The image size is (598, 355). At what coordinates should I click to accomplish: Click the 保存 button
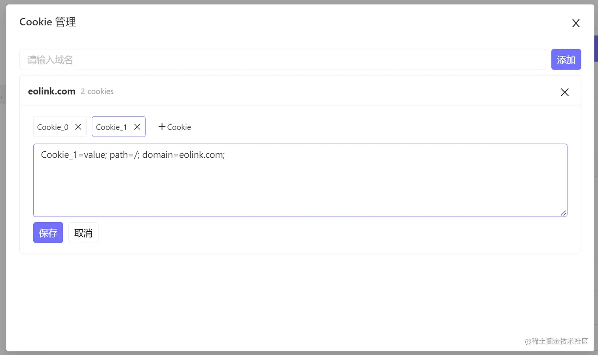[x=48, y=233]
